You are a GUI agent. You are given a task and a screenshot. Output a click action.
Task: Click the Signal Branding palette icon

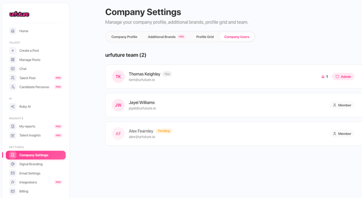(13, 164)
